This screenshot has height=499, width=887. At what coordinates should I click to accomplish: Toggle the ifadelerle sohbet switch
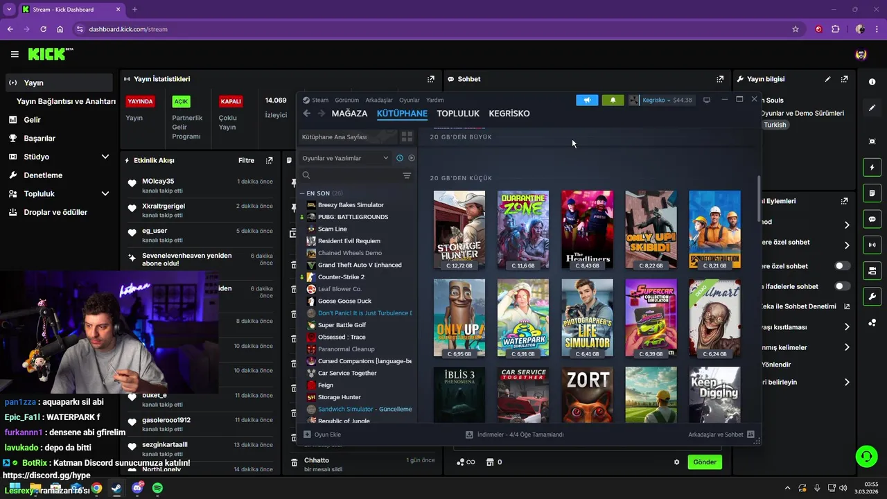pos(842,286)
